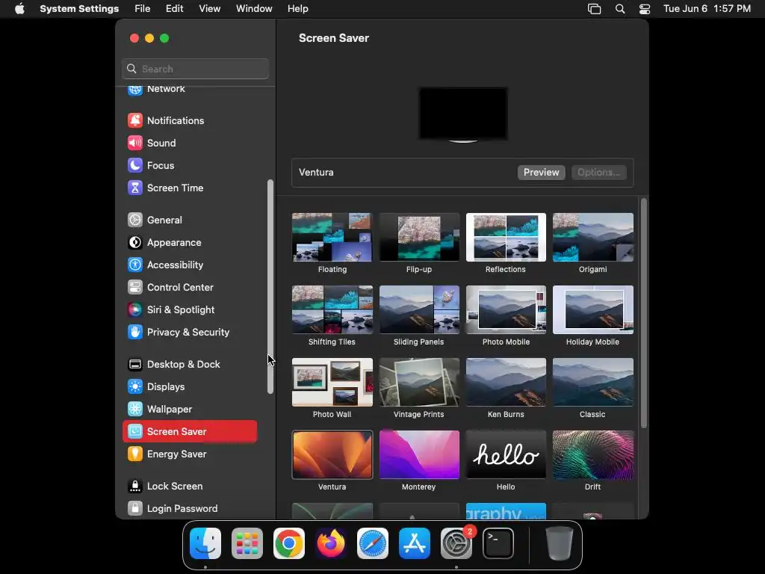Viewport: 765px width, 574px height.
Task: Open the Appearance icon in the sidebar
Action: coord(135,243)
